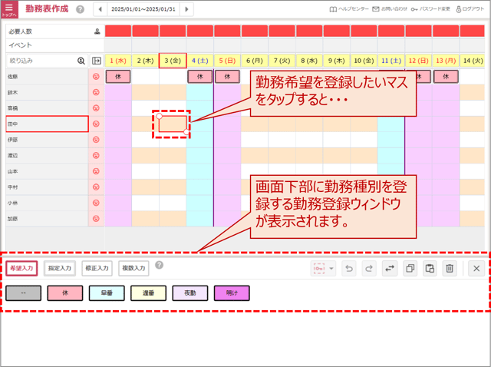Open help icon next to 勤務表作成
Viewport: 491px width, 367px height.
[x=80, y=9]
